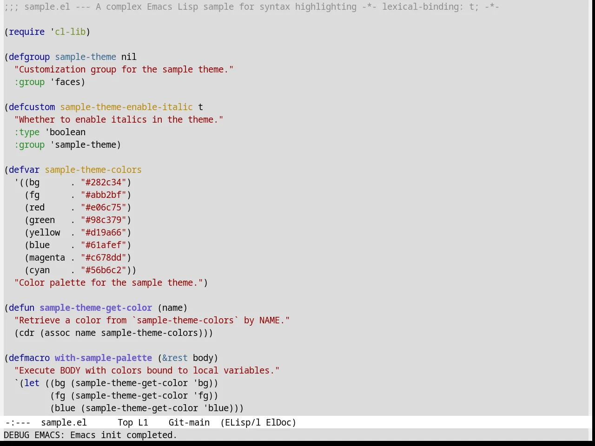Click macro name 'with-sample-palette'
The width and height of the screenshot is (595, 446).
click(103, 358)
